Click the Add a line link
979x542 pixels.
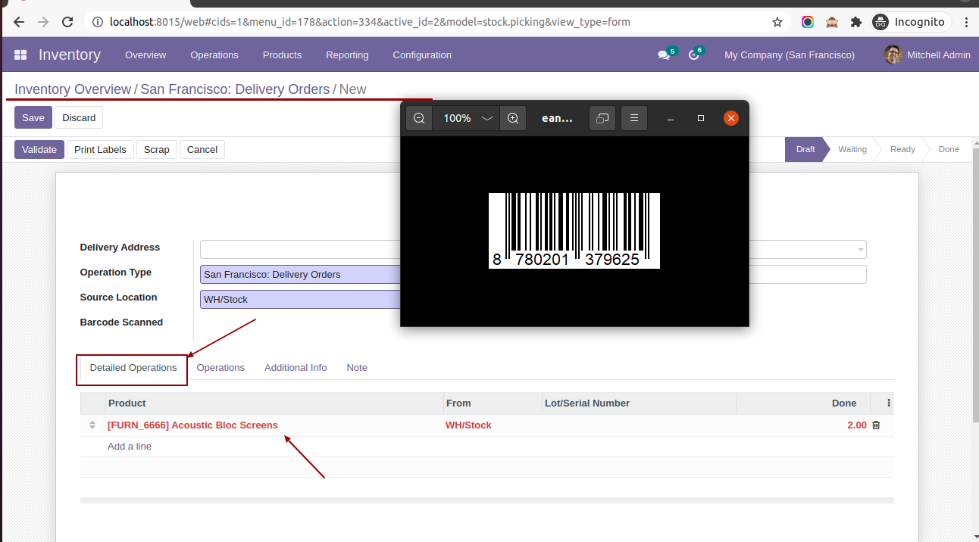130,447
